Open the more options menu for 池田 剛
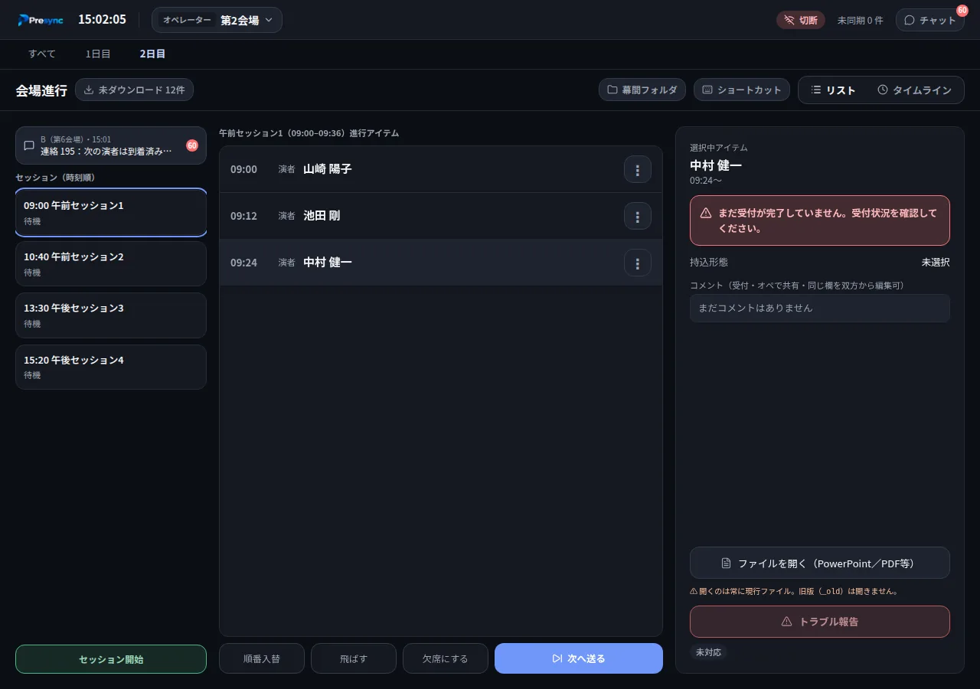The width and height of the screenshot is (980, 689). [x=638, y=216]
